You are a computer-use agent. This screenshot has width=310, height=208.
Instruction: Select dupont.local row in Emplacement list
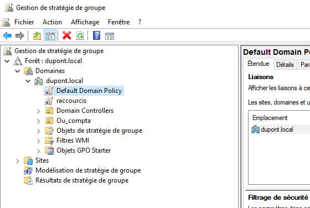click(280, 129)
